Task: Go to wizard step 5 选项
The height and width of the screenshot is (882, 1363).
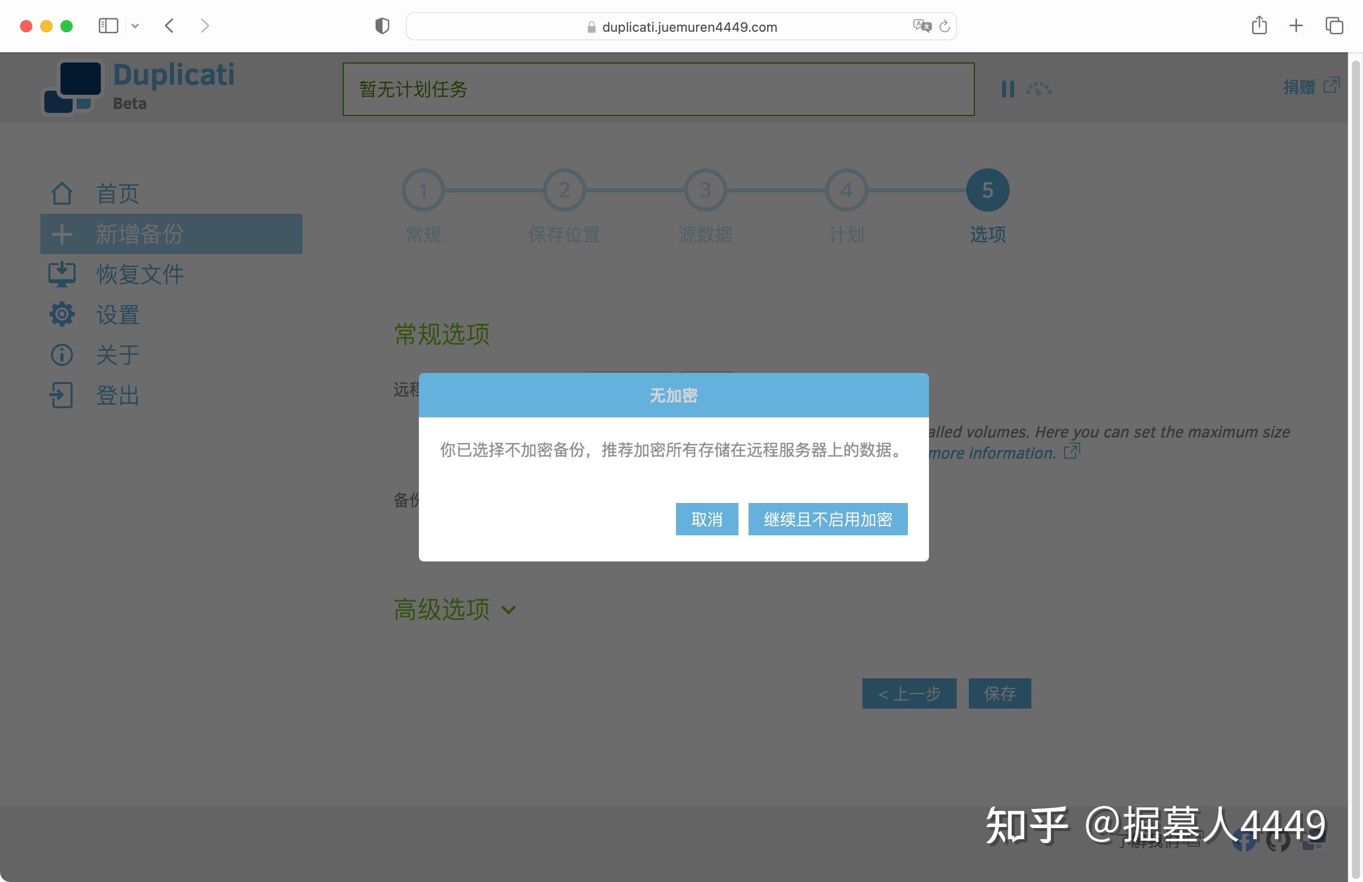Action: (987, 190)
